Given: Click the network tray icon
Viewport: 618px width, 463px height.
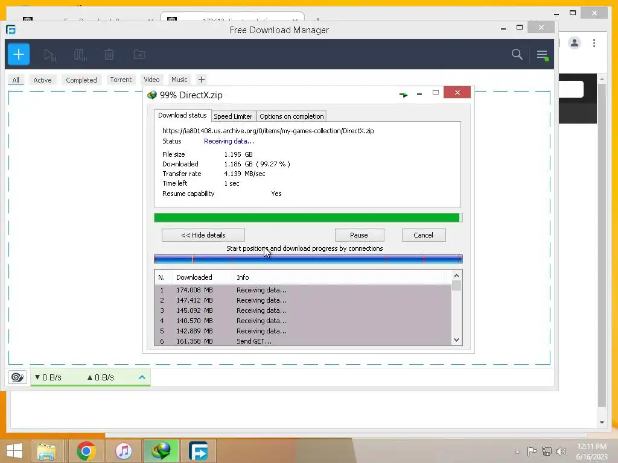Looking at the screenshot, I should tap(547, 451).
